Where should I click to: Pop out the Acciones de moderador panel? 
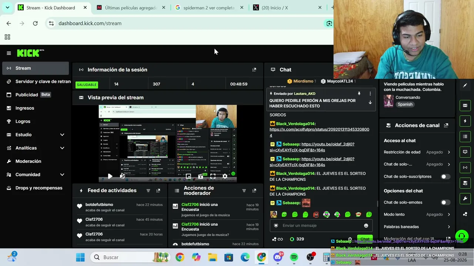click(254, 191)
